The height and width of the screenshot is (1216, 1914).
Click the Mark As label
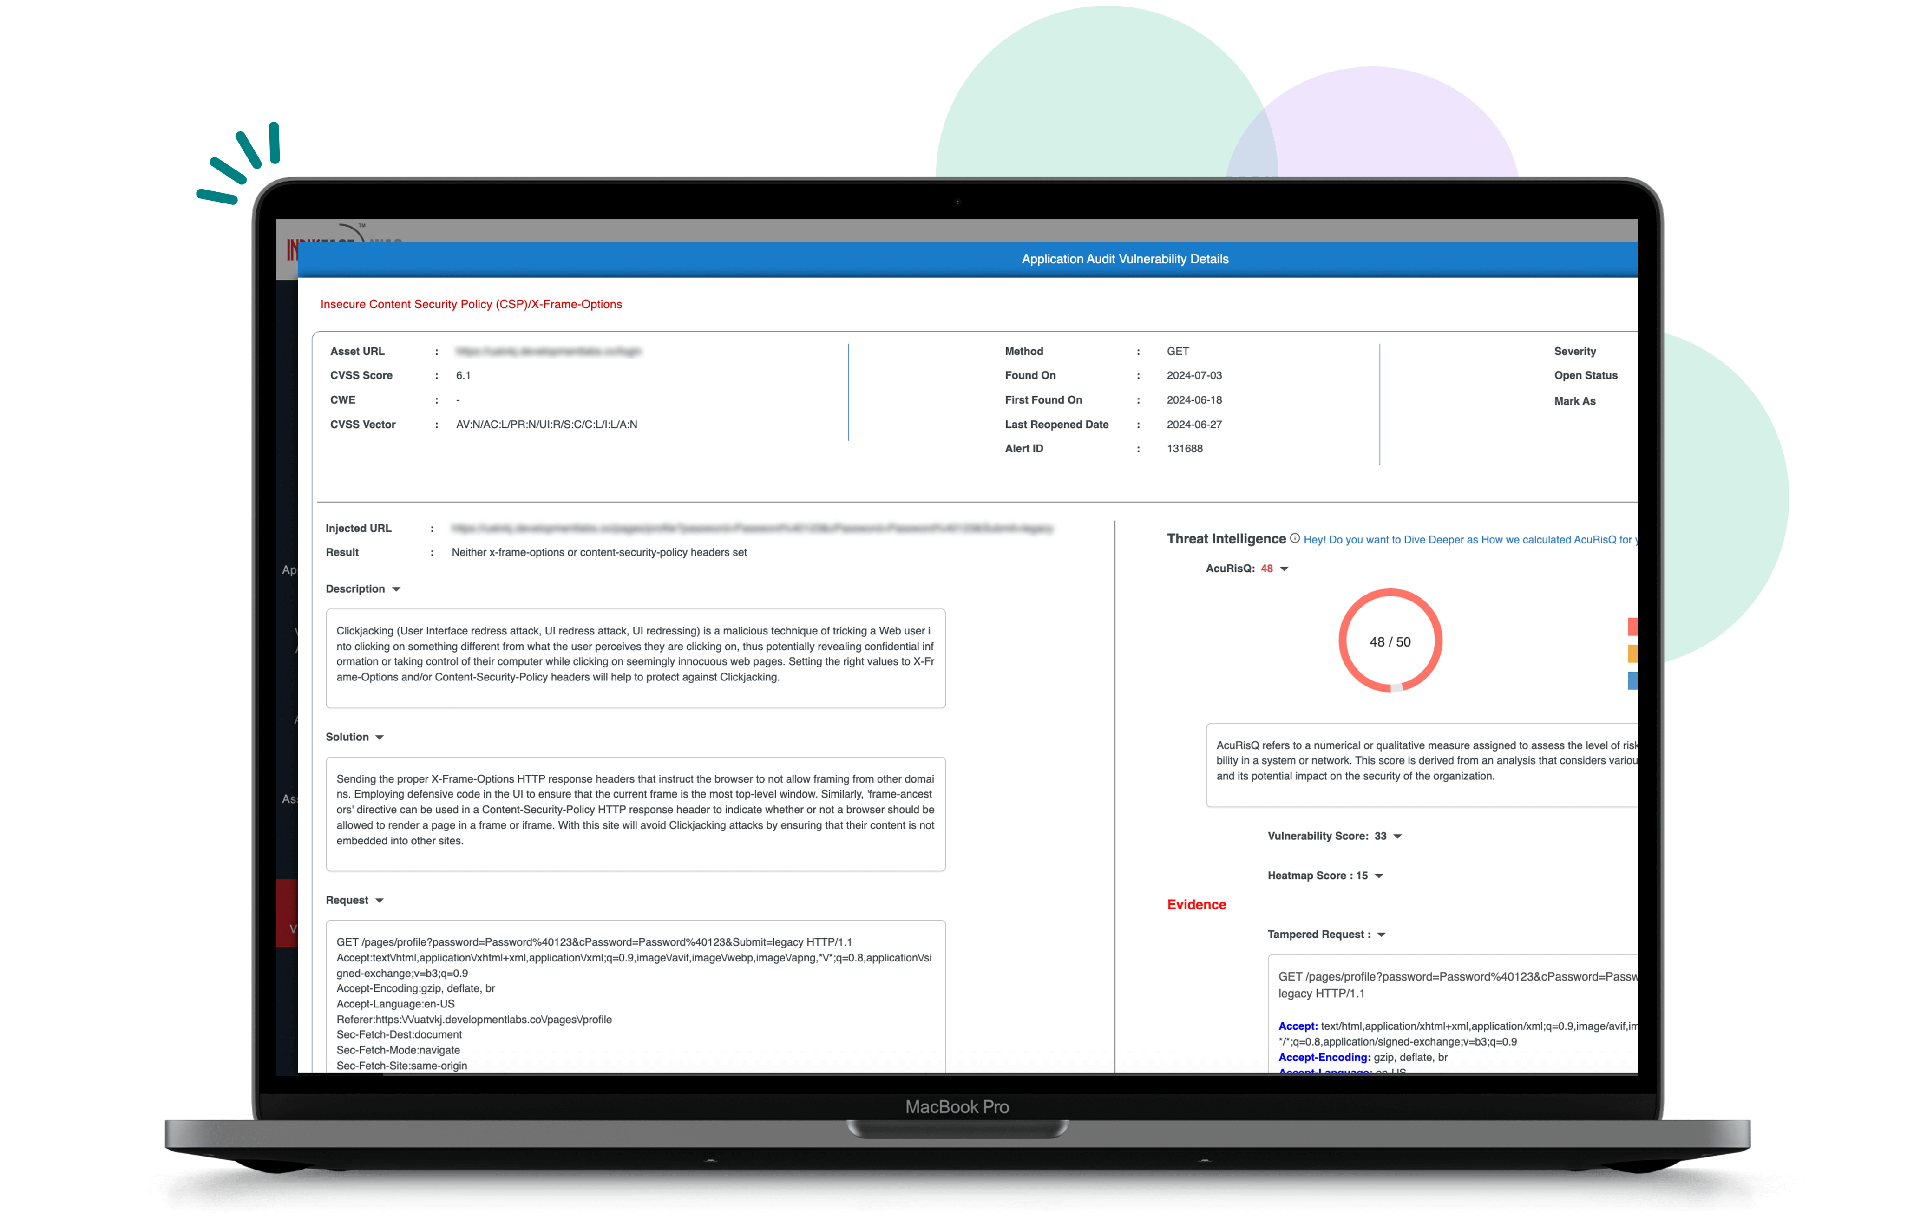pos(1574,401)
